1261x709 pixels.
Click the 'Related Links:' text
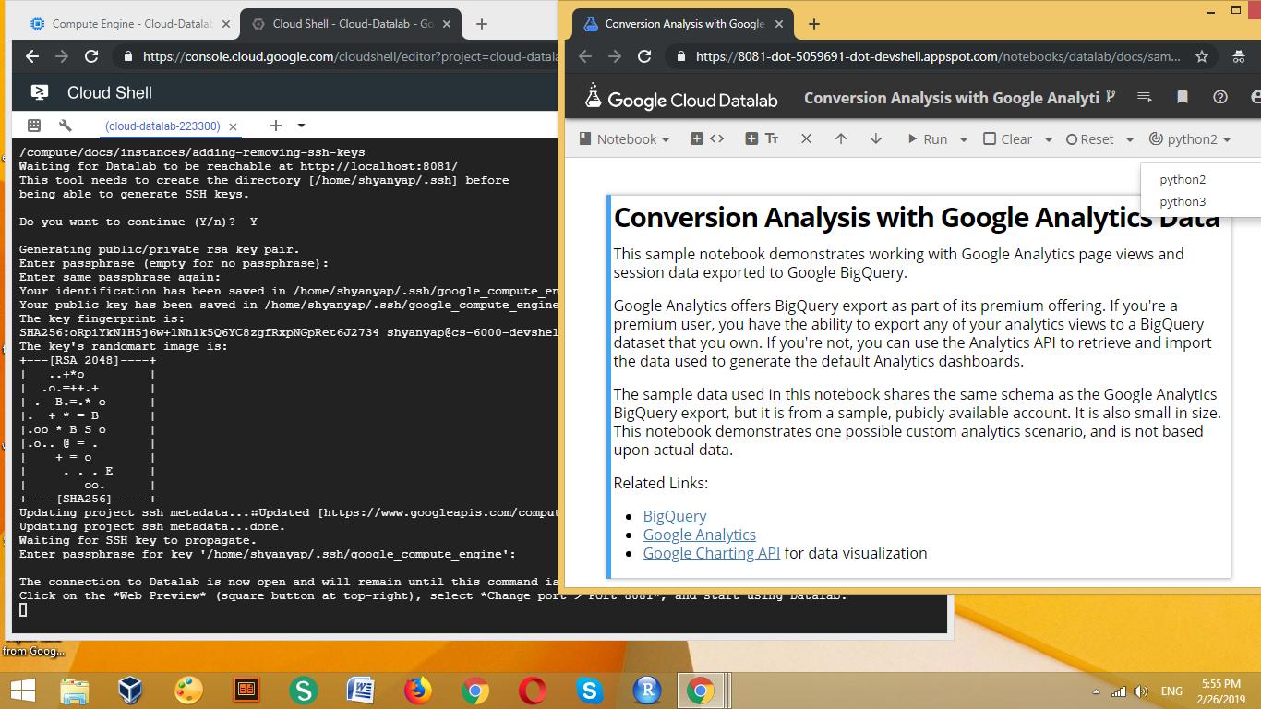[661, 483]
